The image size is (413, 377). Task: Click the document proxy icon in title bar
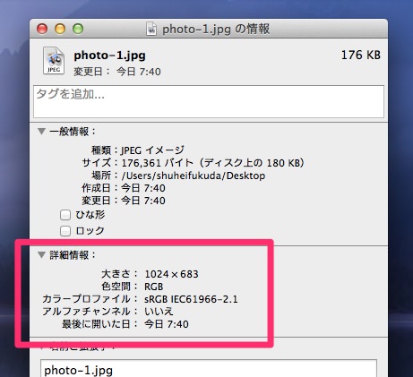tap(151, 29)
